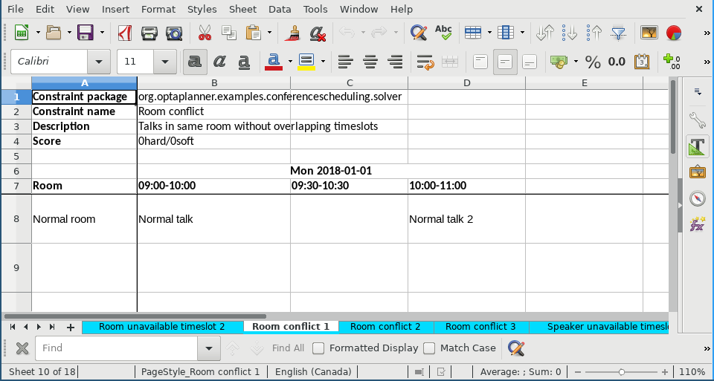Image resolution: width=714 pixels, height=381 pixels.
Task: Format cell as percent
Action: click(593, 62)
